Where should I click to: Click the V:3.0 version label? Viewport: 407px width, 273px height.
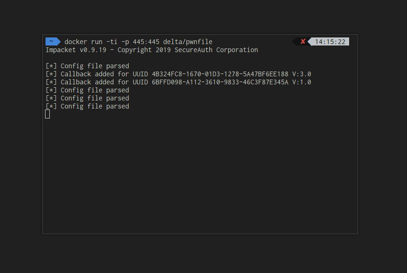coord(302,74)
